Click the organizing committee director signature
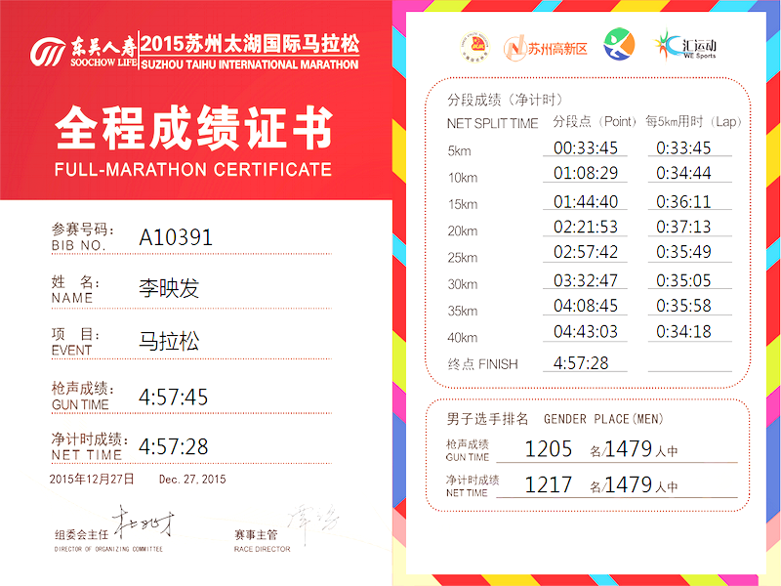Viewport: 781px width, 586px height. click(143, 523)
